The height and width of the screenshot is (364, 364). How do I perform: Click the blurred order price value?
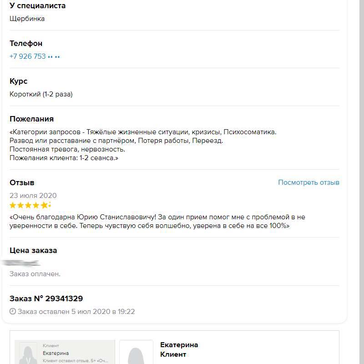click(21, 263)
